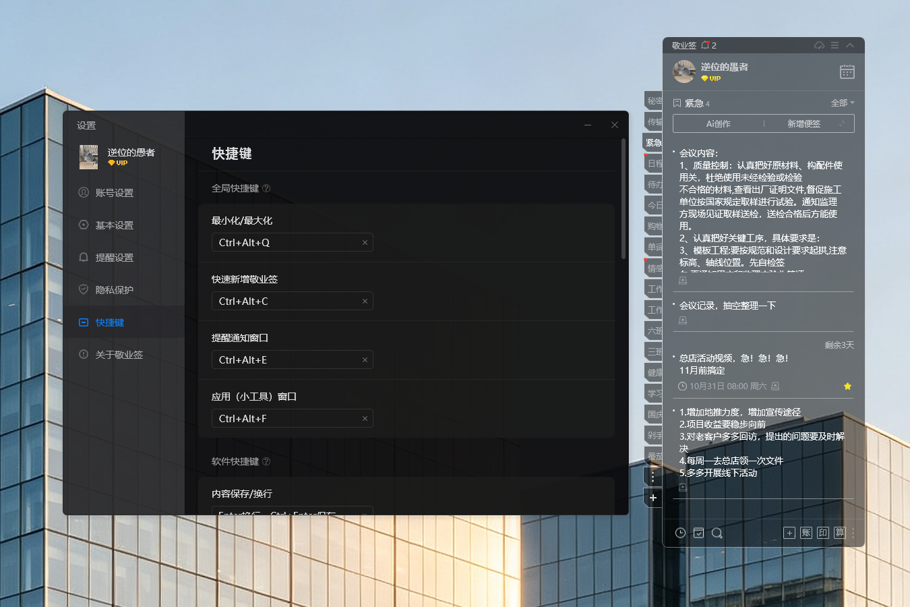Open 基本设置 in the settings sidebar
The image size is (910, 607).
coord(124,225)
